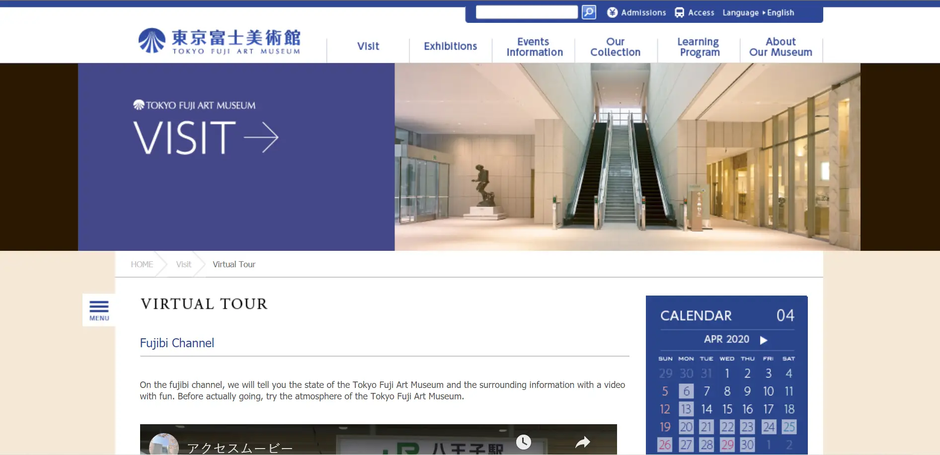
Task: Open the About Our Museum menu
Action: pyautogui.click(x=781, y=47)
